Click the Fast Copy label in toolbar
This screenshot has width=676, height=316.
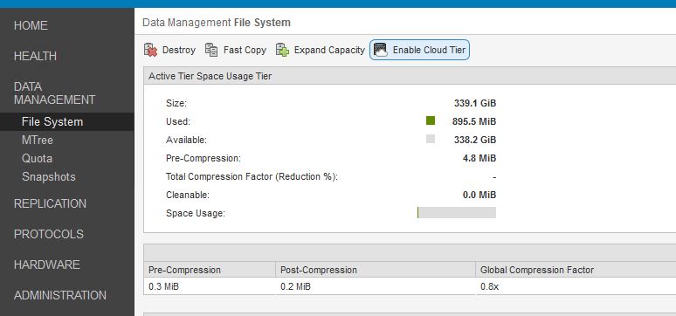[x=245, y=50]
